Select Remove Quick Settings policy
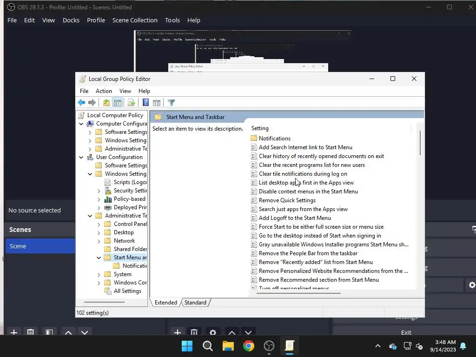476x357 pixels. click(287, 200)
